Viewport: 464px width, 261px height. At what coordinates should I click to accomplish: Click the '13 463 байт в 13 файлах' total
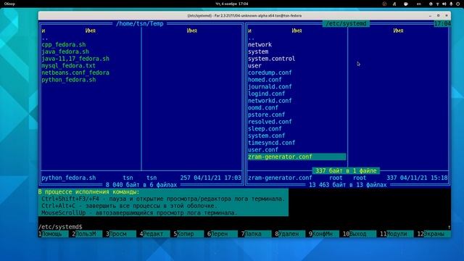pyautogui.click(x=348, y=185)
